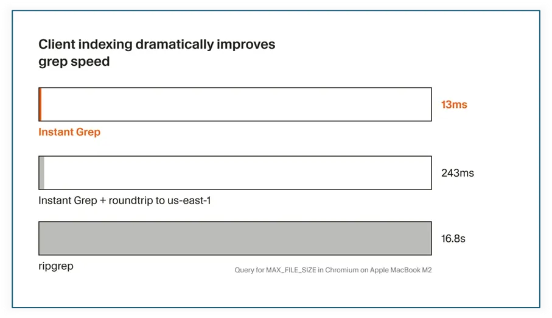Viewport: 552px width, 318px height.
Task: Select the empty Instant Grep bar area
Action: [x=236, y=104]
